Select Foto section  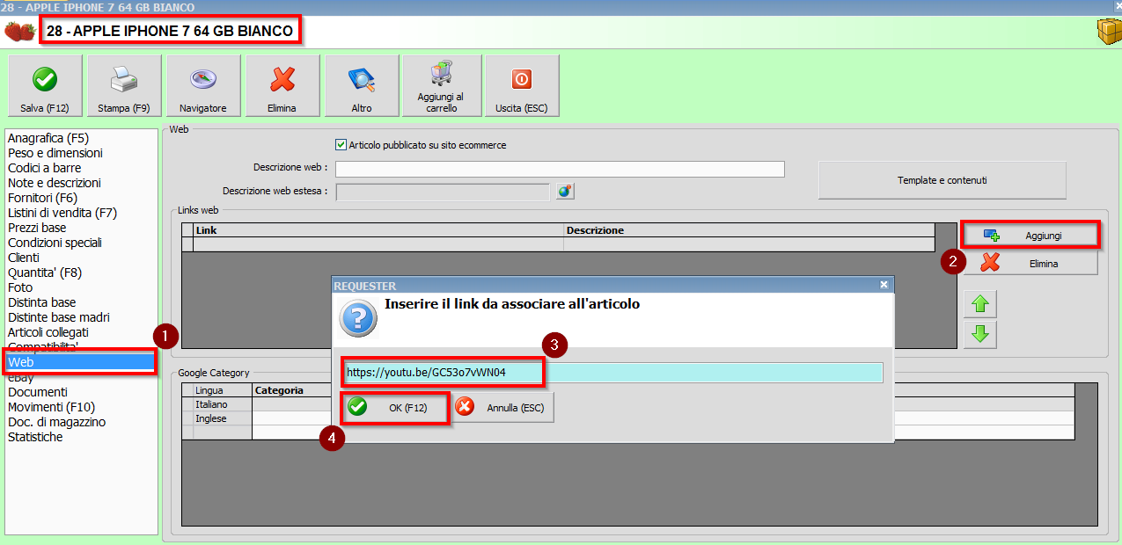20,287
